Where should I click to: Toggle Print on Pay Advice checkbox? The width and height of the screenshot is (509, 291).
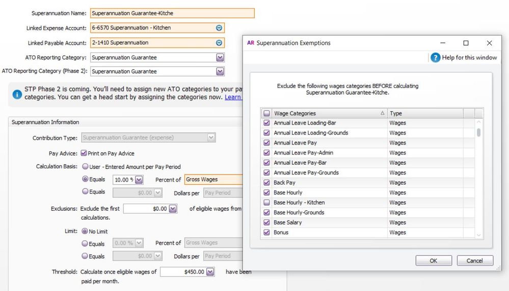(x=84, y=153)
